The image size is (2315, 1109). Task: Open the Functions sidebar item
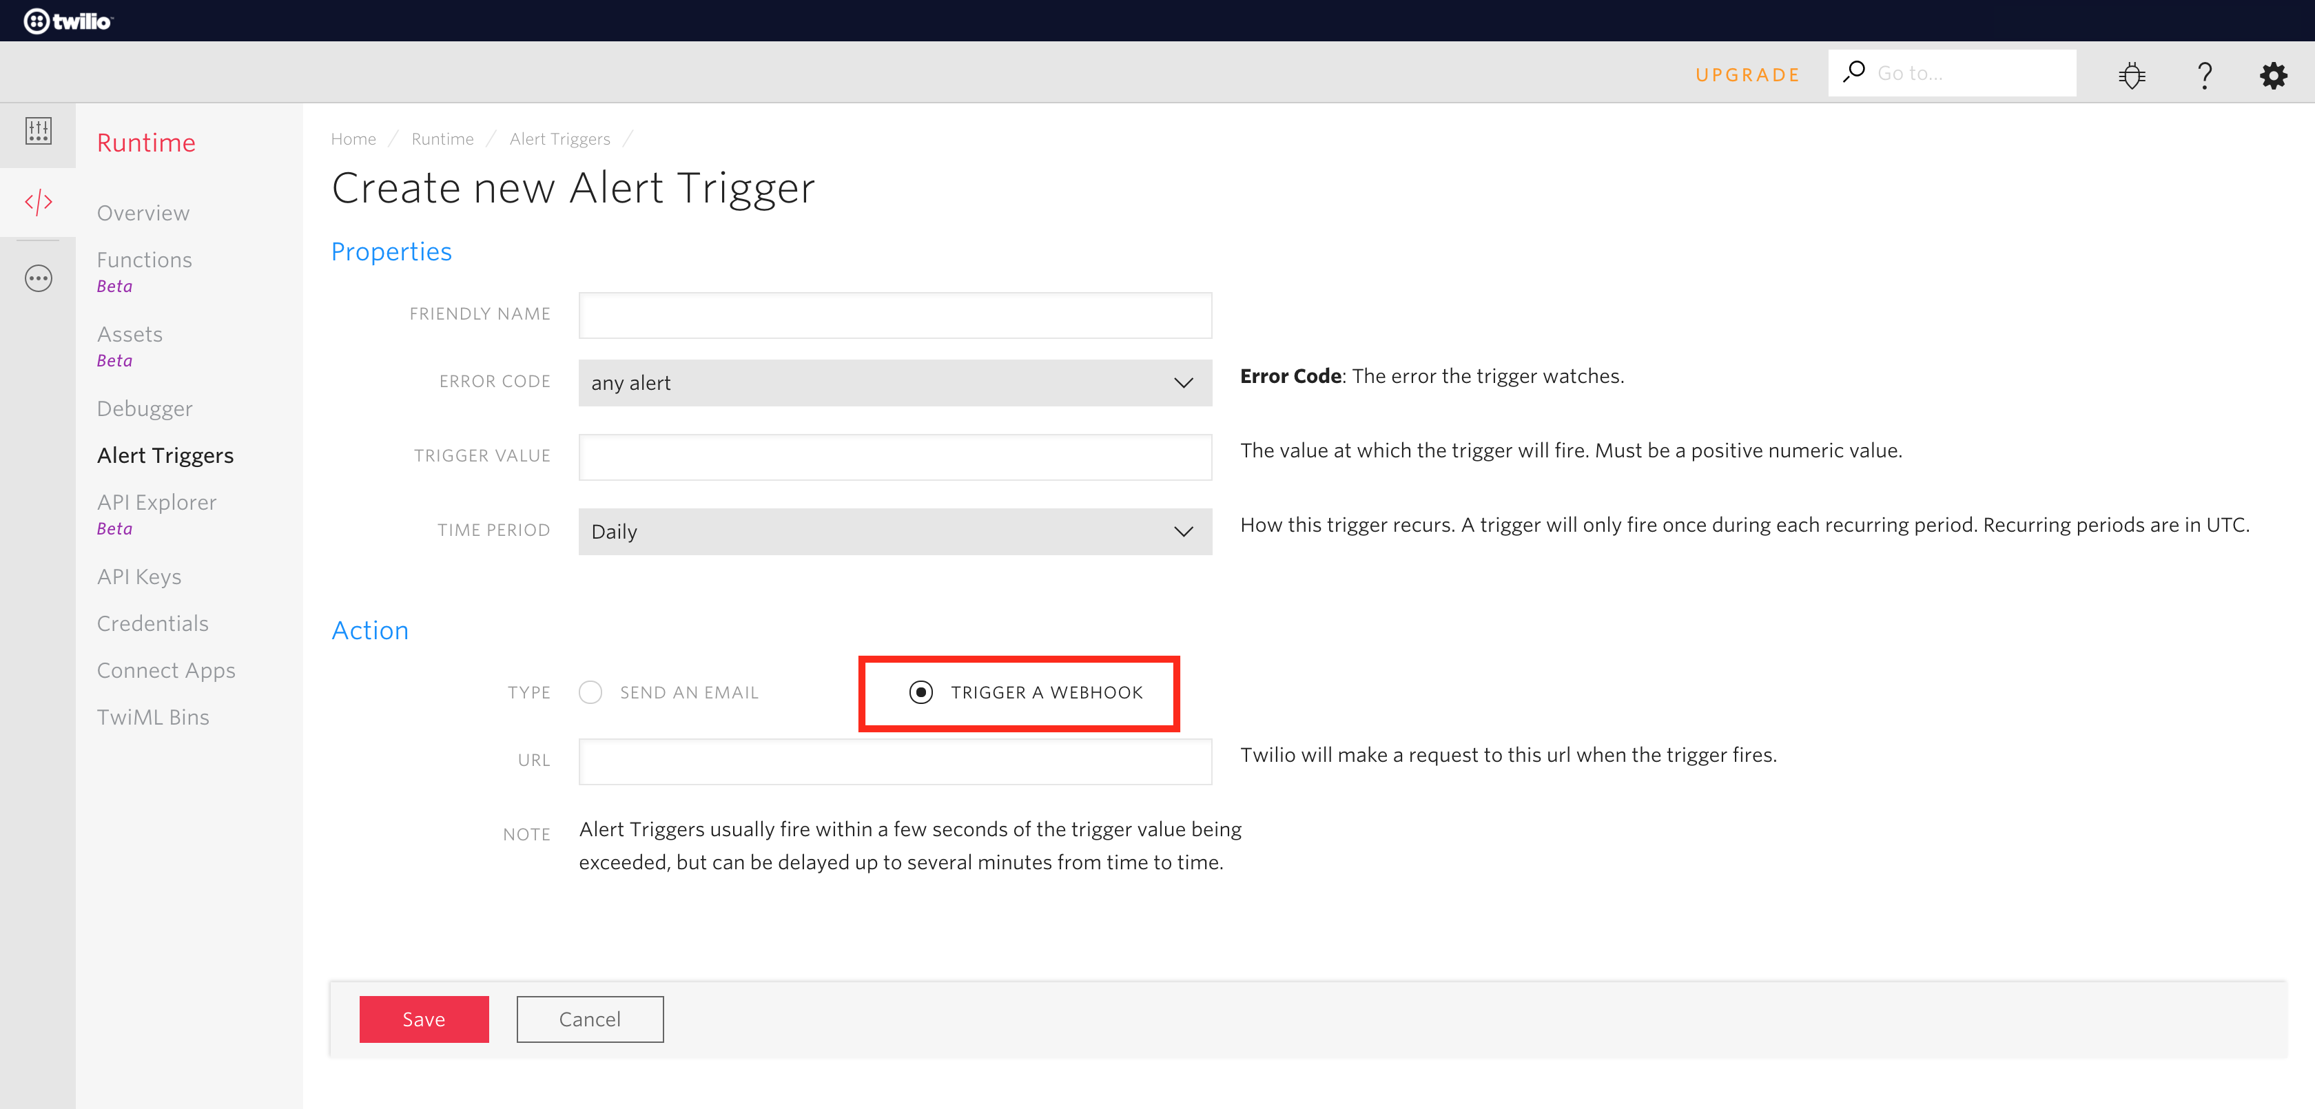144,260
